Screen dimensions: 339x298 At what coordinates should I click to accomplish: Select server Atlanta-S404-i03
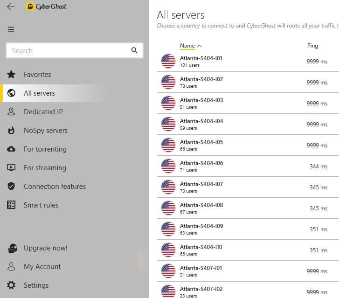point(248,103)
